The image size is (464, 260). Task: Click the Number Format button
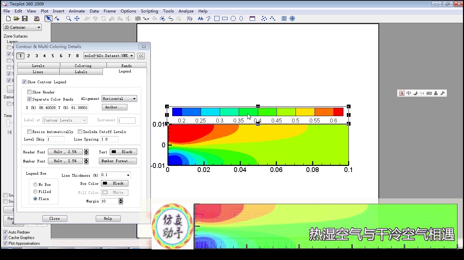(x=118, y=161)
